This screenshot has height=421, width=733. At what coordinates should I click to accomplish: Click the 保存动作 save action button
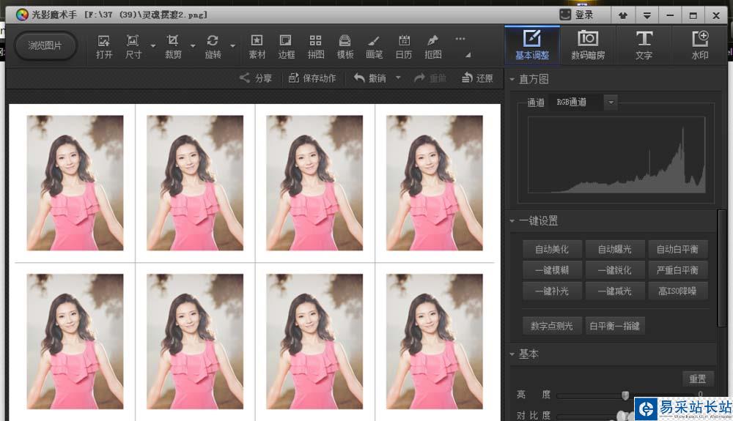coord(312,78)
